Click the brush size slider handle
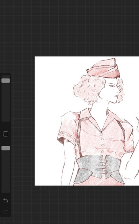 6,80
